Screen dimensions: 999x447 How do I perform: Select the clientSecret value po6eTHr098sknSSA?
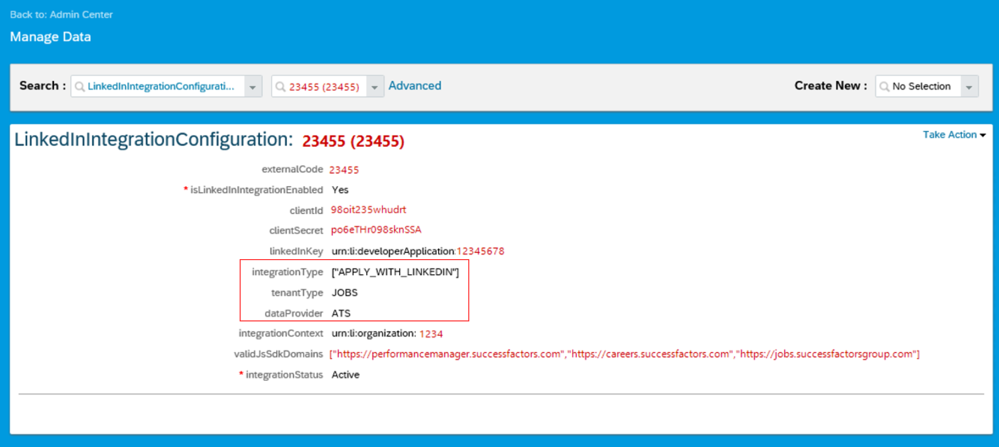(376, 230)
